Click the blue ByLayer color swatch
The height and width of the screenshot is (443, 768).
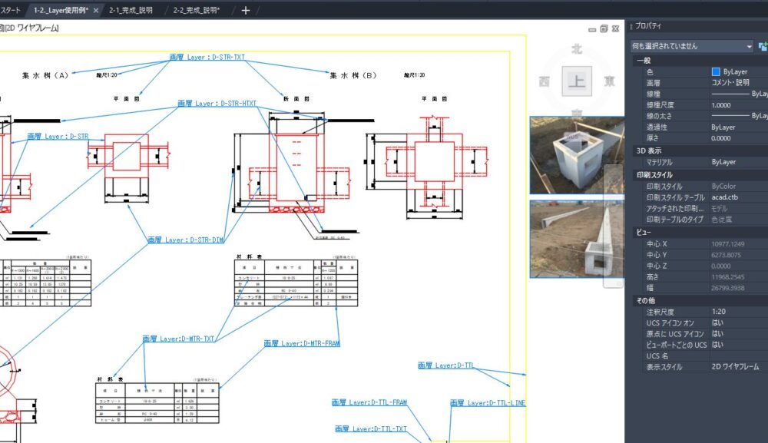[x=716, y=72]
